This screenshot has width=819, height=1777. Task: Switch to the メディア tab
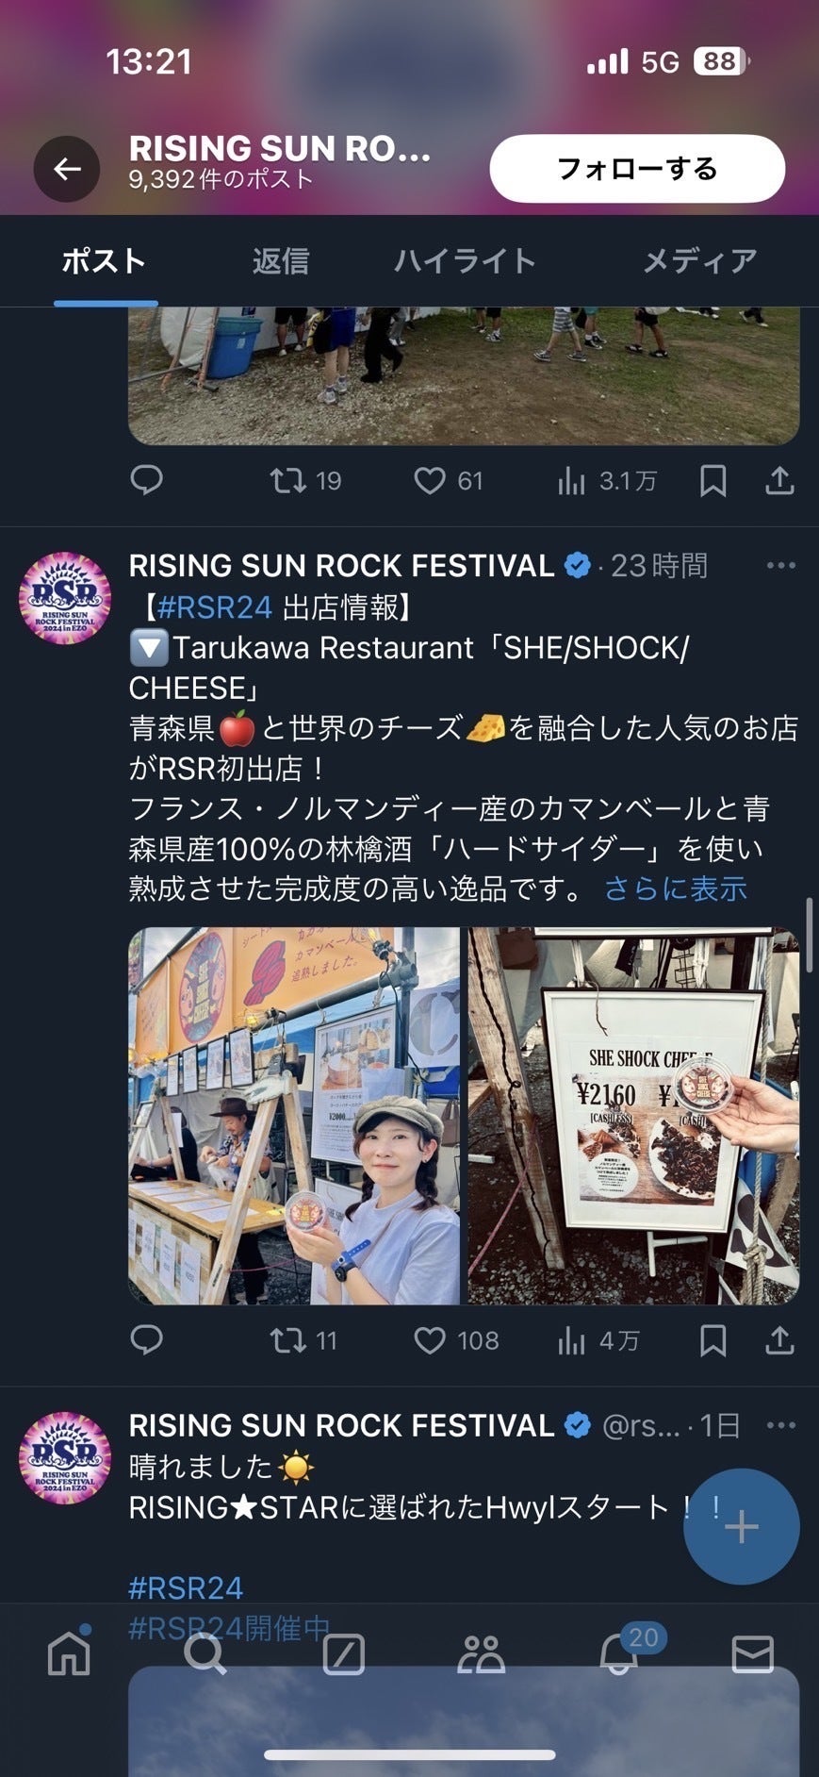coord(699,261)
